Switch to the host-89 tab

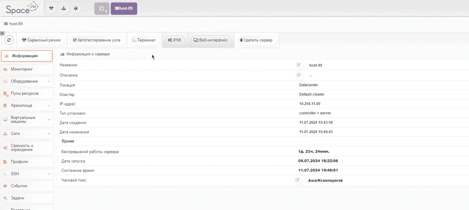[124, 9]
